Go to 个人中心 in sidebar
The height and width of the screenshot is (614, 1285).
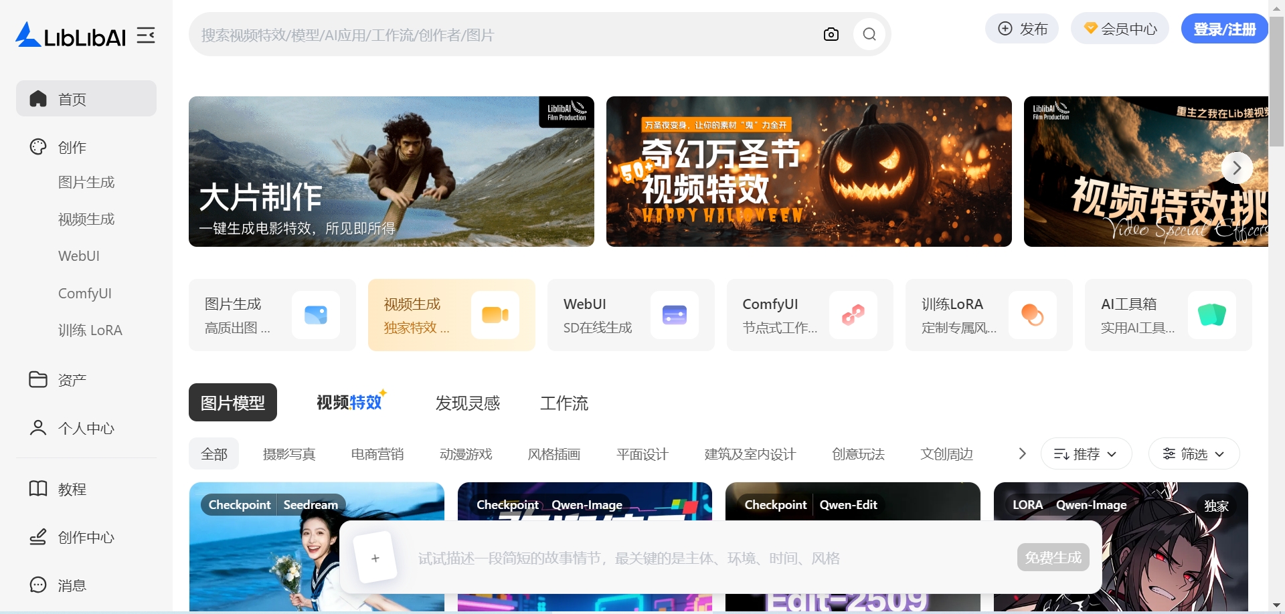[x=85, y=428]
